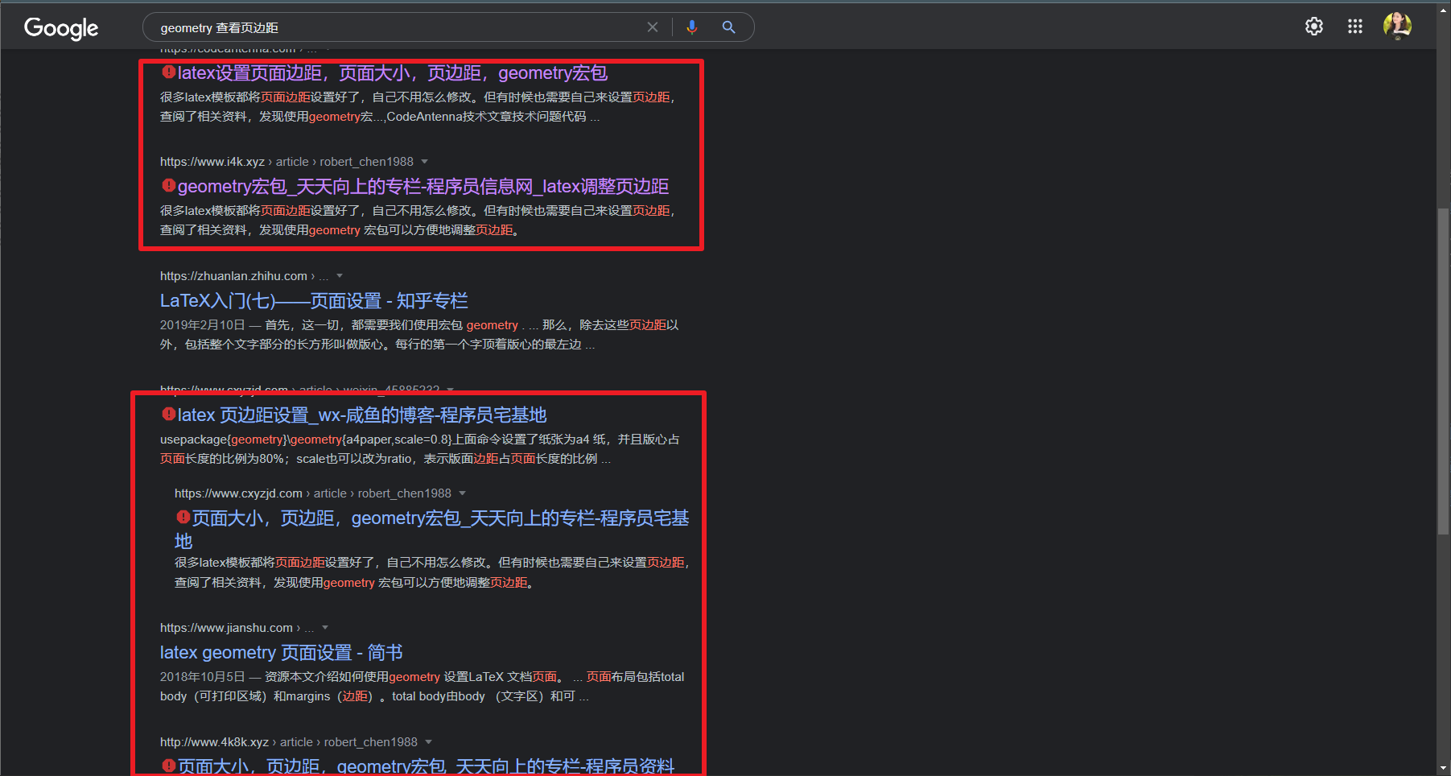Expand dropdown arrow next to zhuanlan.zhihu.com URL
The height and width of the screenshot is (776, 1451).
340,276
